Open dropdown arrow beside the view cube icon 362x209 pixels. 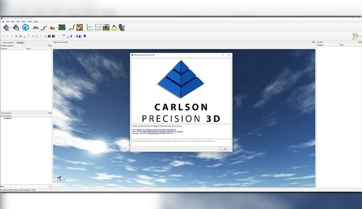click(361, 36)
